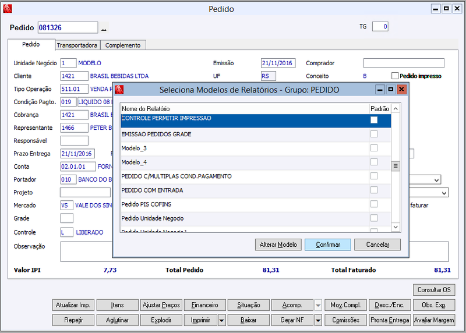Click the report list scrollbar thumb
This screenshot has width=466, height=333.
tap(396, 166)
